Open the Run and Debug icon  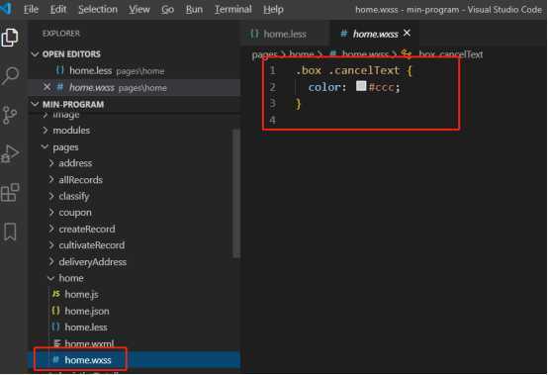coord(10,153)
